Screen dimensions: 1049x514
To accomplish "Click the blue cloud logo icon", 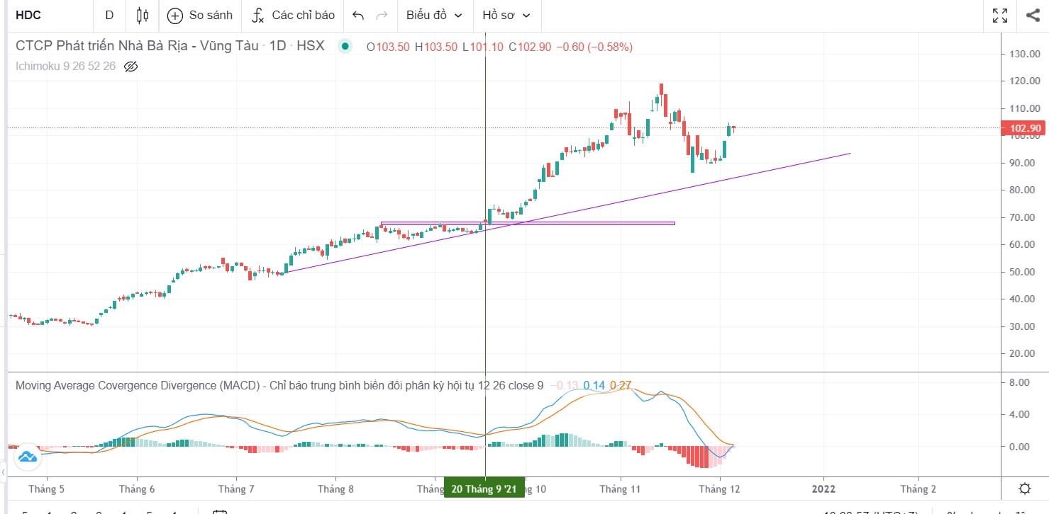I will (28, 457).
